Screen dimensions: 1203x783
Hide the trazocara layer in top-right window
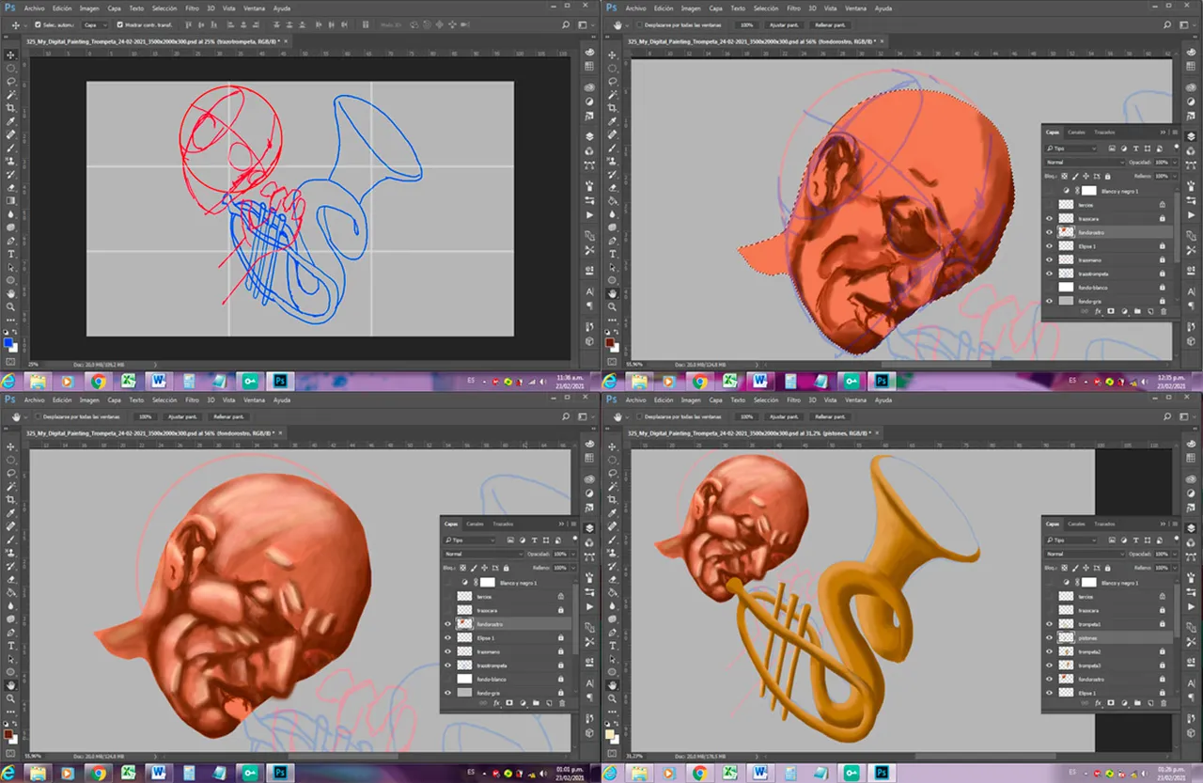click(1049, 218)
